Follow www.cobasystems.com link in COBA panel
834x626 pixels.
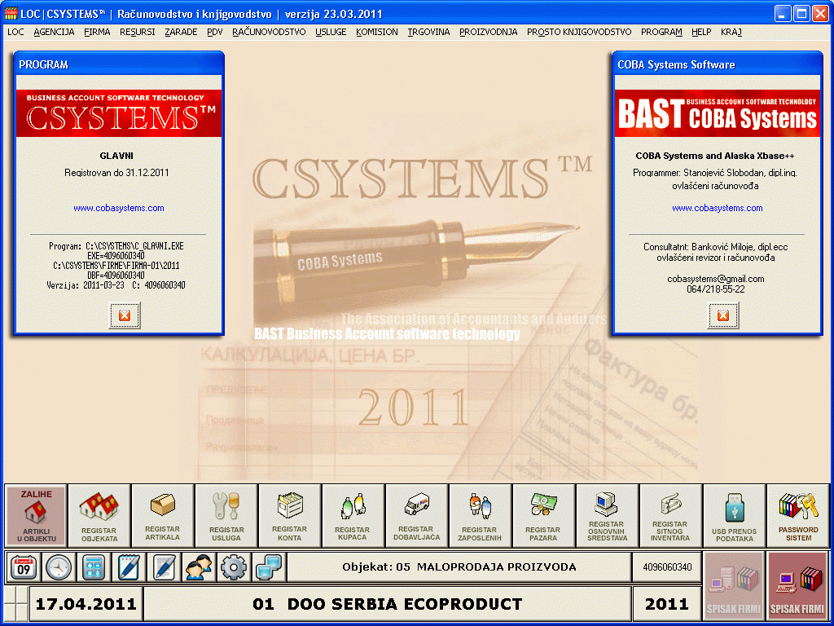(x=717, y=208)
